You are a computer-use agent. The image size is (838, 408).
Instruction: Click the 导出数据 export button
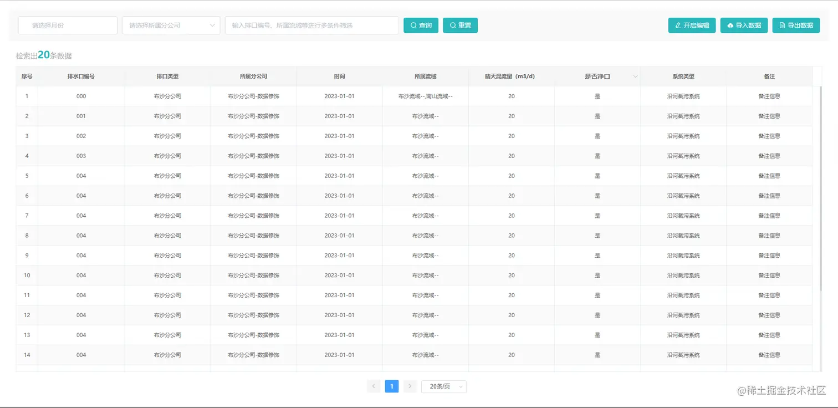coord(796,25)
